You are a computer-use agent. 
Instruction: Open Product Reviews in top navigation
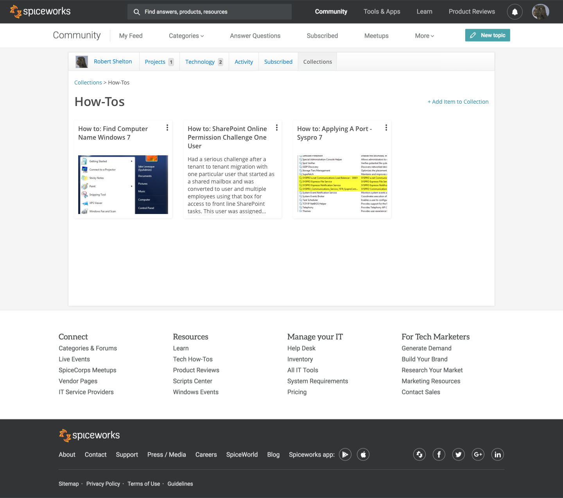pos(472,12)
